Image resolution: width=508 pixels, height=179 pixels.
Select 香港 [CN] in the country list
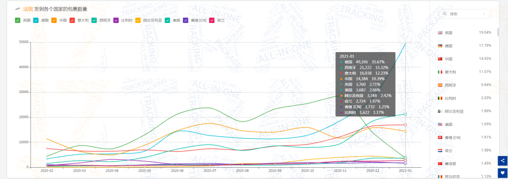(452, 138)
